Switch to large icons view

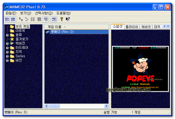[21, 19]
